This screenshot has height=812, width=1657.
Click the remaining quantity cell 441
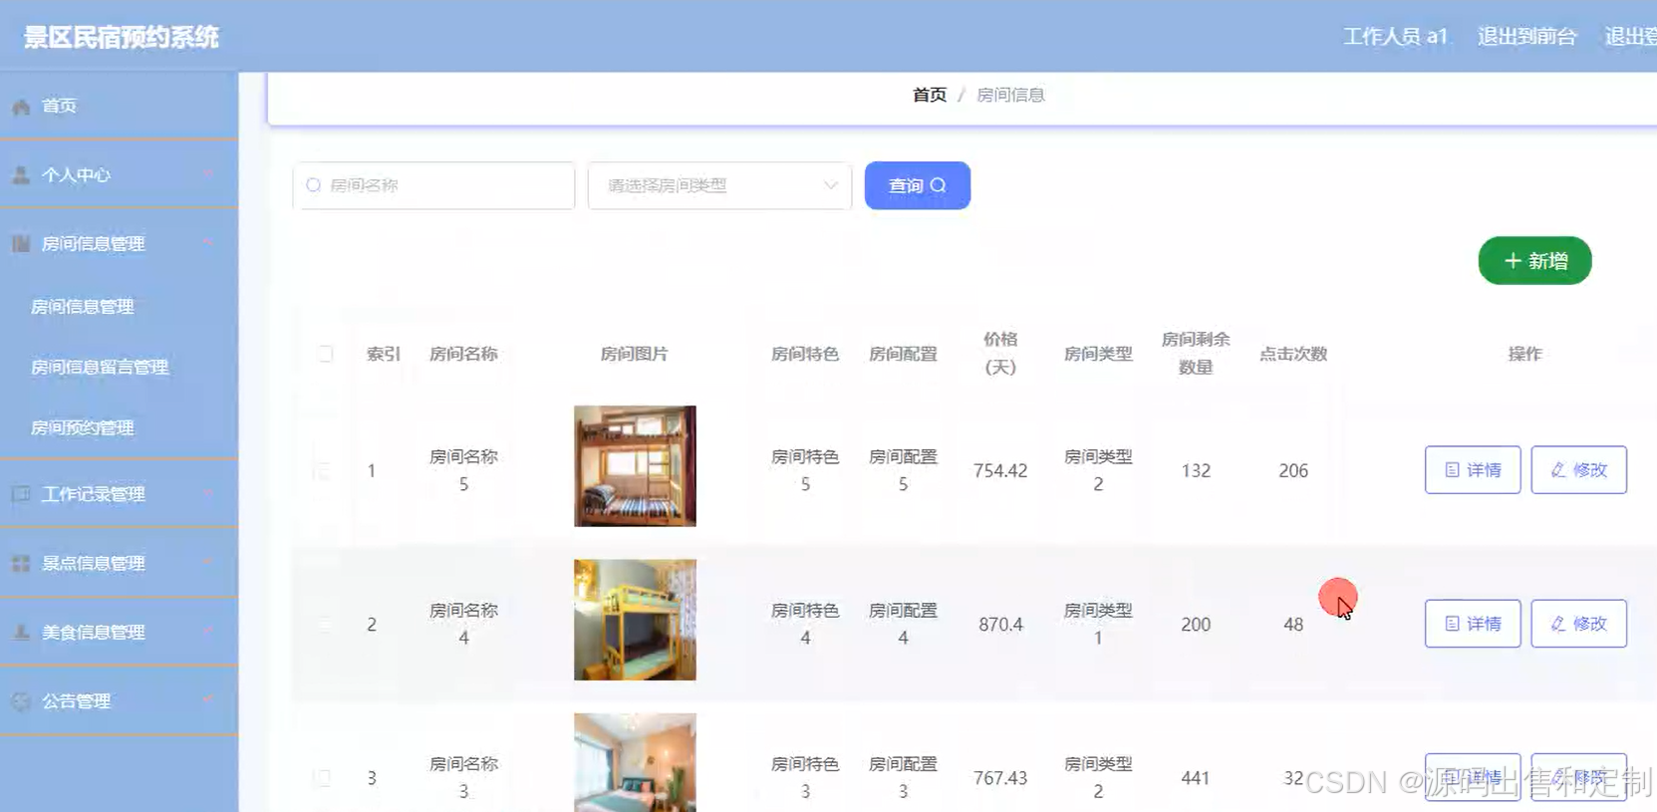1196,778
